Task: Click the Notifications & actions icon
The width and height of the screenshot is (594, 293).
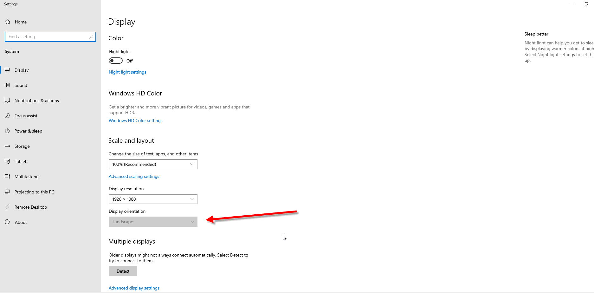Action: [x=7, y=100]
